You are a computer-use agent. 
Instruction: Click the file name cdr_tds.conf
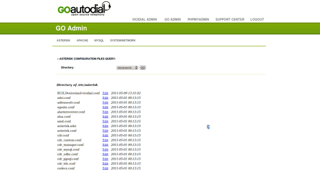(x=66, y=164)
